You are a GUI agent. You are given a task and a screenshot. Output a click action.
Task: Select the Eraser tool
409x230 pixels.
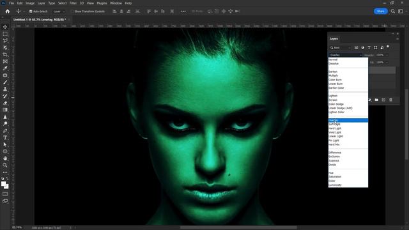[x=5, y=103]
